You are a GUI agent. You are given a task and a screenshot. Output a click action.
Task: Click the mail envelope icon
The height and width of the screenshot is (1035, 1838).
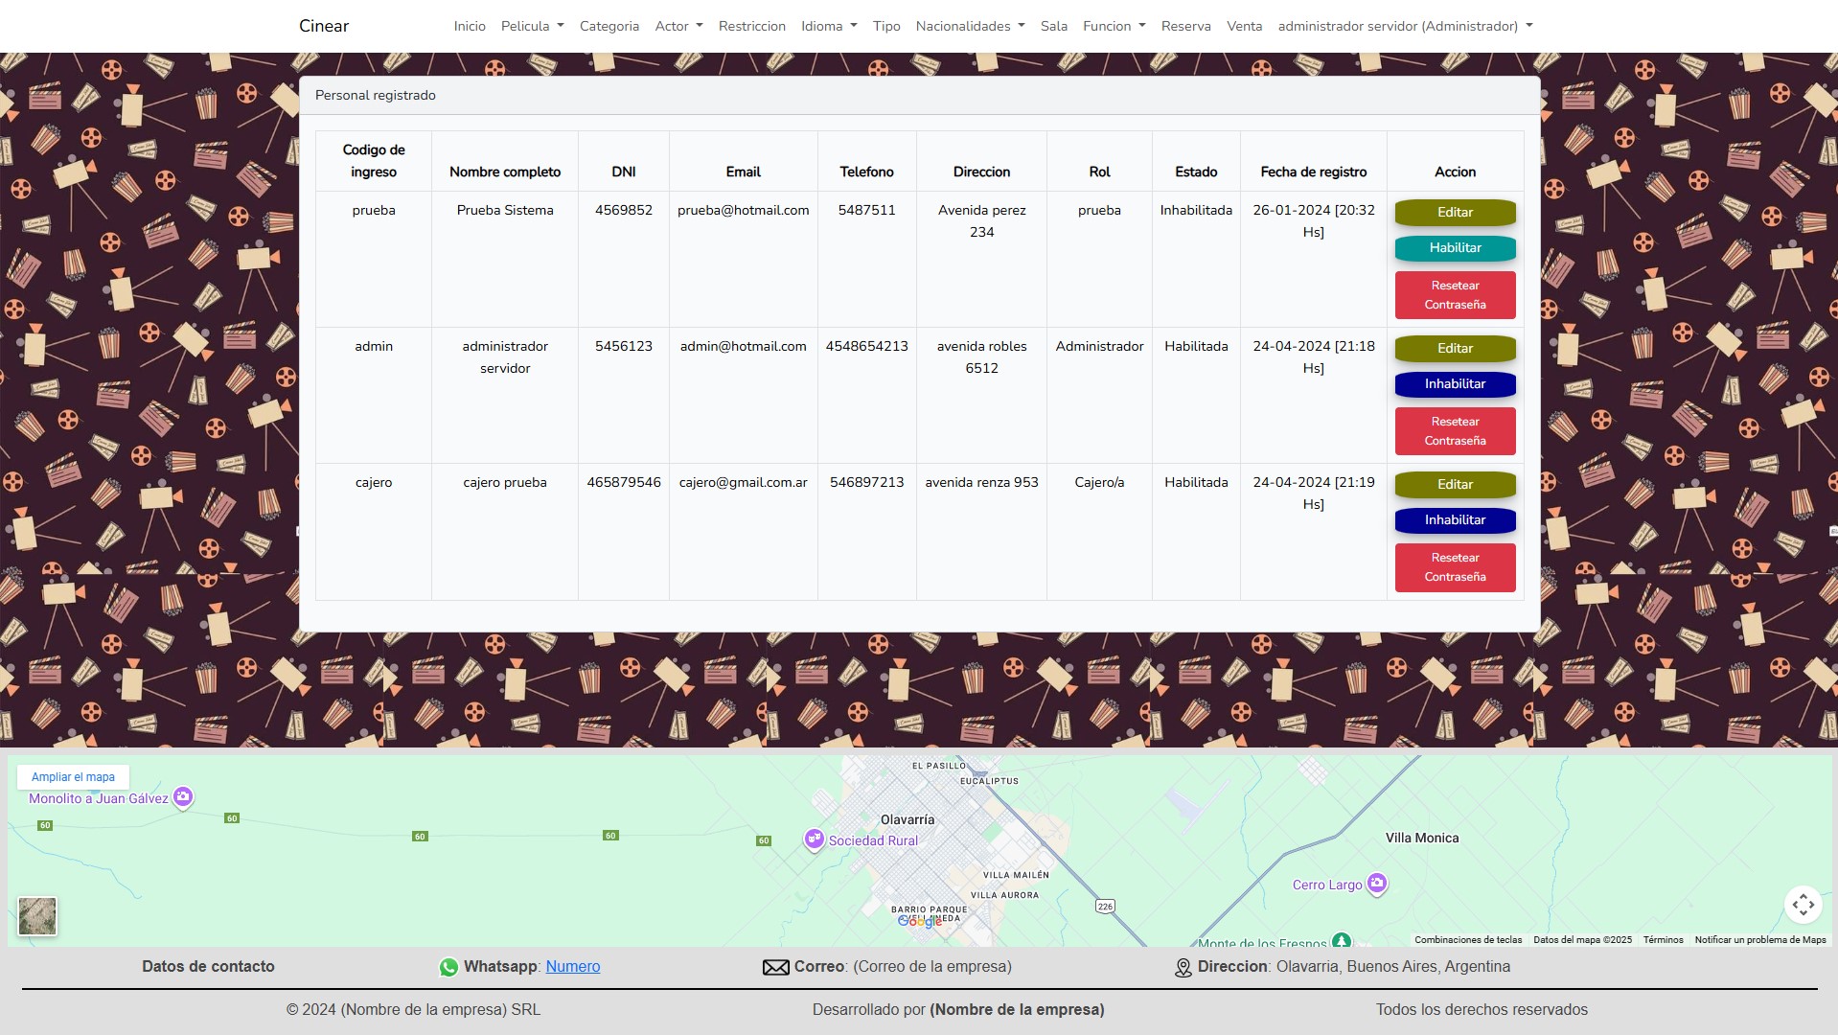click(x=775, y=968)
